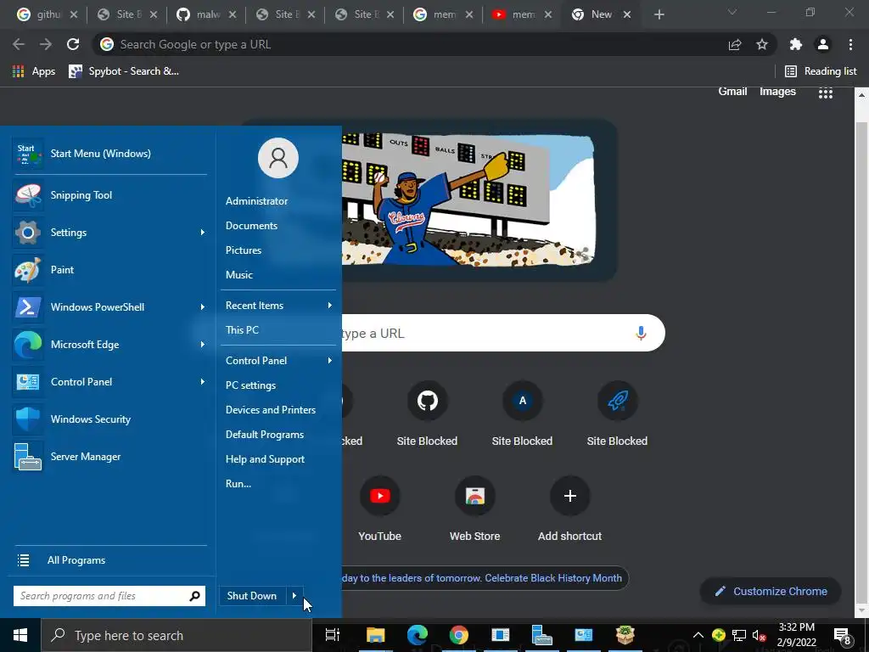
Task: Open Web Store shortcut tile
Action: (x=475, y=496)
